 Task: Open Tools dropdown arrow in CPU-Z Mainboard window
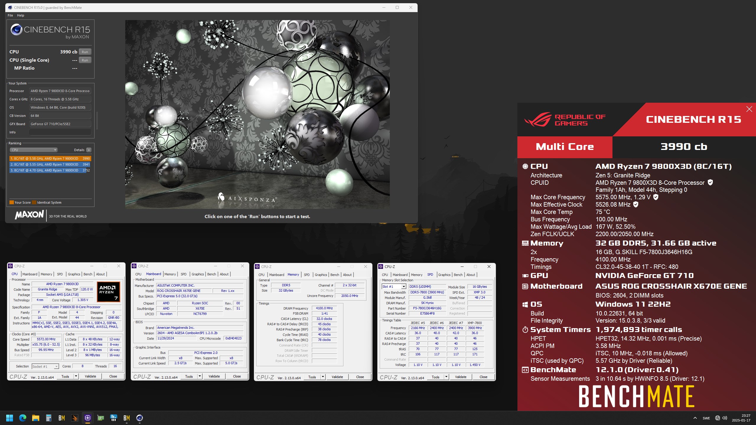200,376
